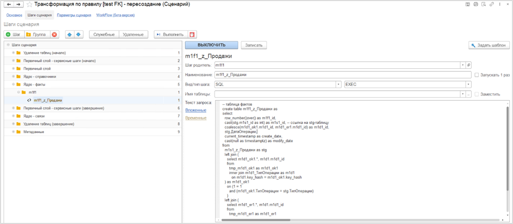Open the 'Вид/тип шага' SQL dropdown
Image resolution: width=513 pixels, height=224 pixels.
[x=338, y=84]
